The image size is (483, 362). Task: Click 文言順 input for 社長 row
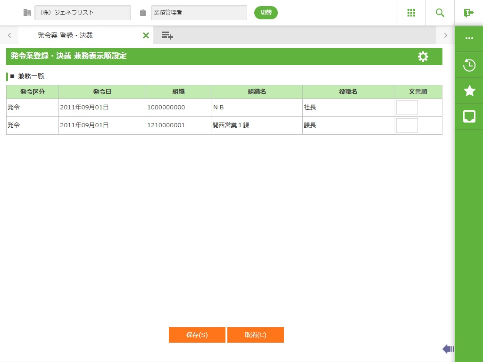tap(407, 108)
